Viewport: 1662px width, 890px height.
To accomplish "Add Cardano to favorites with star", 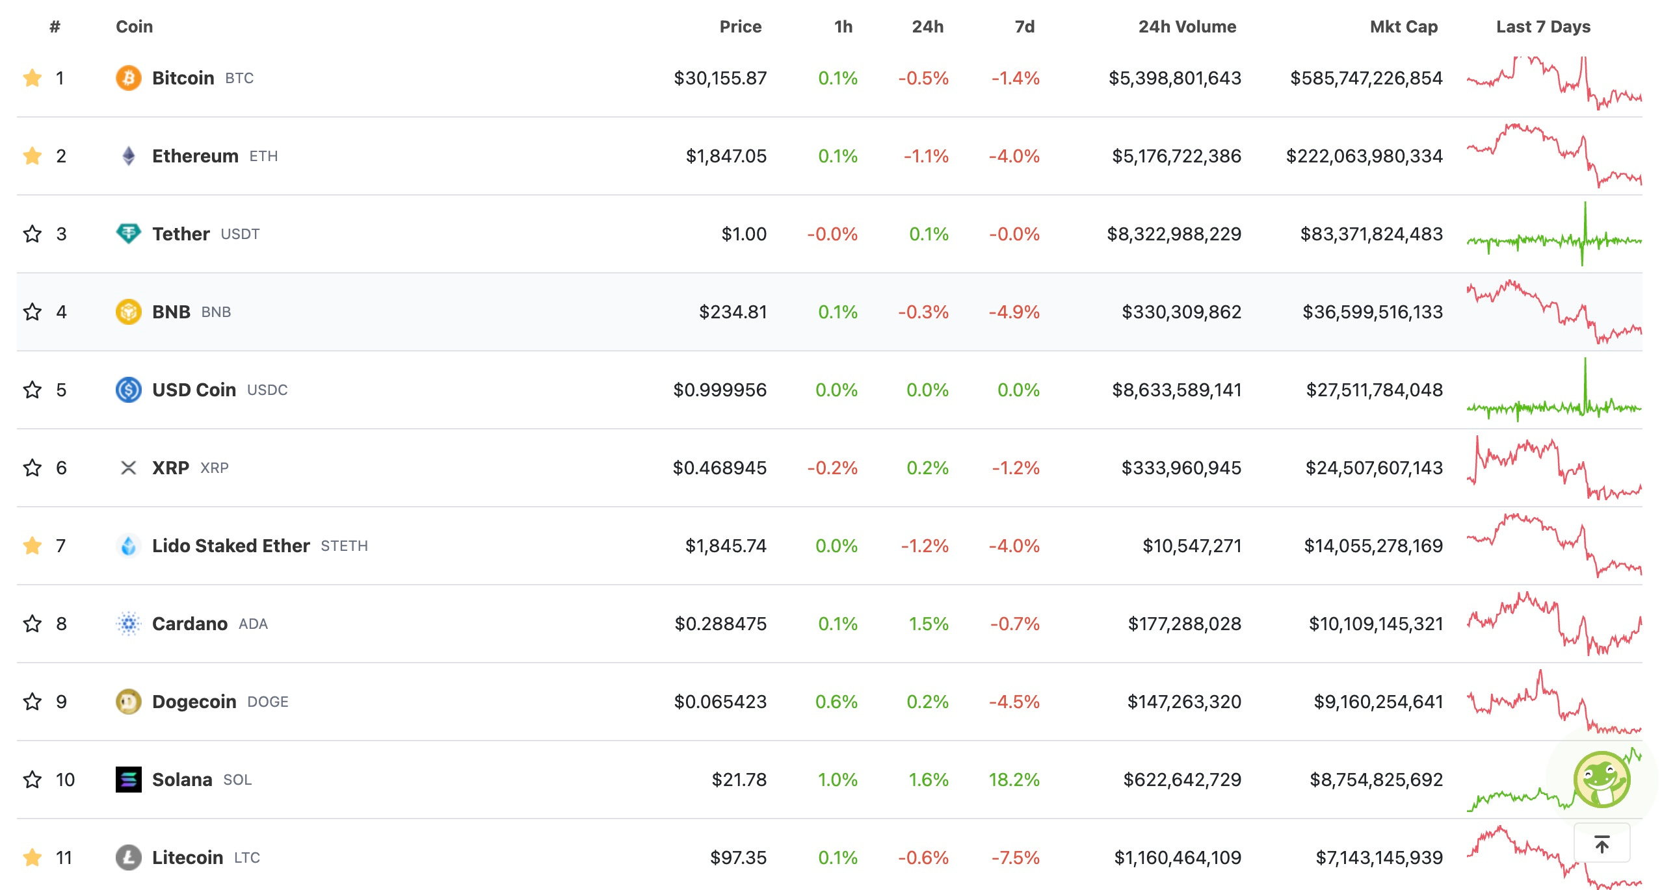I will 33,624.
